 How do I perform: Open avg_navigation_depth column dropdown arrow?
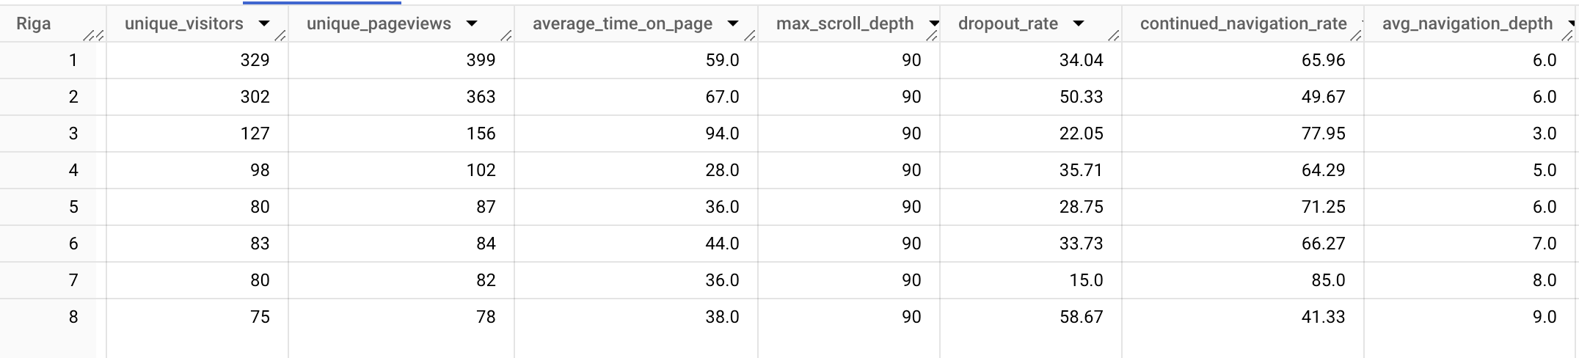pos(1570,24)
